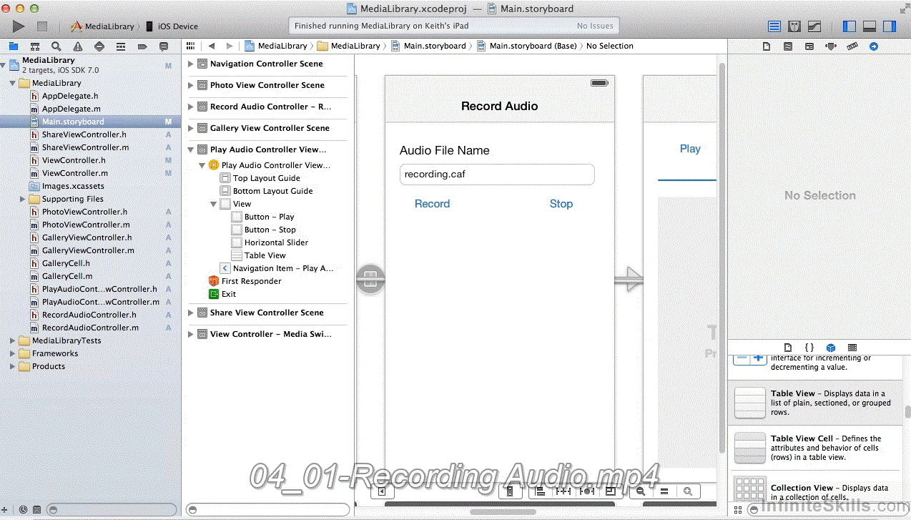Screen dimensions: 911x520
Task: Toggle the Debug area visibility
Action: click(x=870, y=26)
